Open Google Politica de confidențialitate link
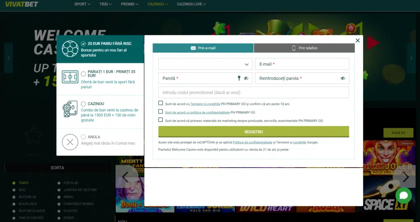 click(252, 142)
